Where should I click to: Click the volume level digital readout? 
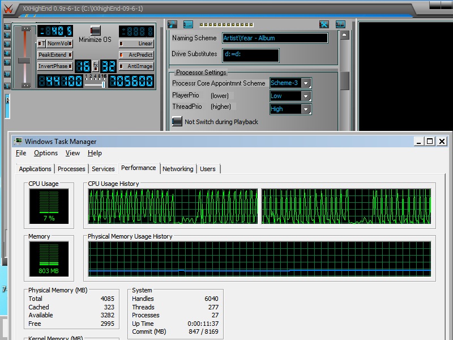click(55, 31)
